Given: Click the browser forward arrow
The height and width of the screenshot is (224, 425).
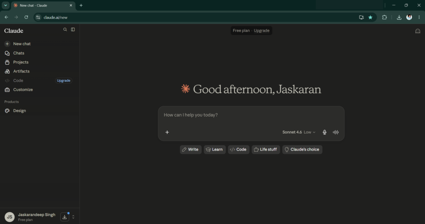Looking at the screenshot, I should (16, 17).
